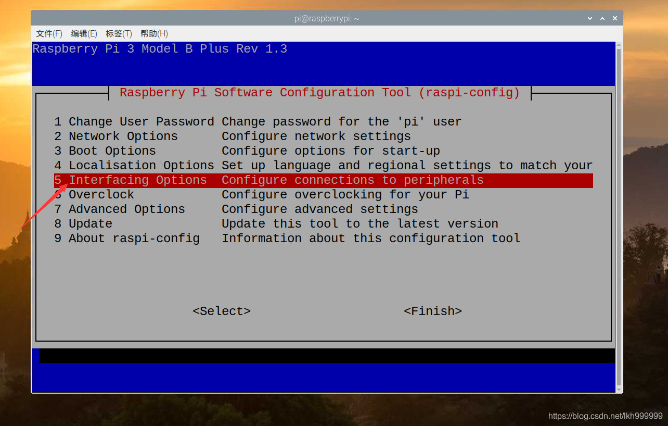This screenshot has width=668, height=426.
Task: Click the <Select> button
Action: (222, 311)
